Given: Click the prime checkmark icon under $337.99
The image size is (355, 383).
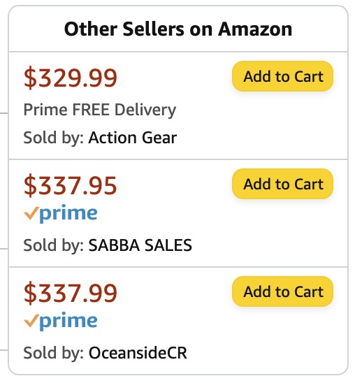Looking at the screenshot, I should coord(31,321).
